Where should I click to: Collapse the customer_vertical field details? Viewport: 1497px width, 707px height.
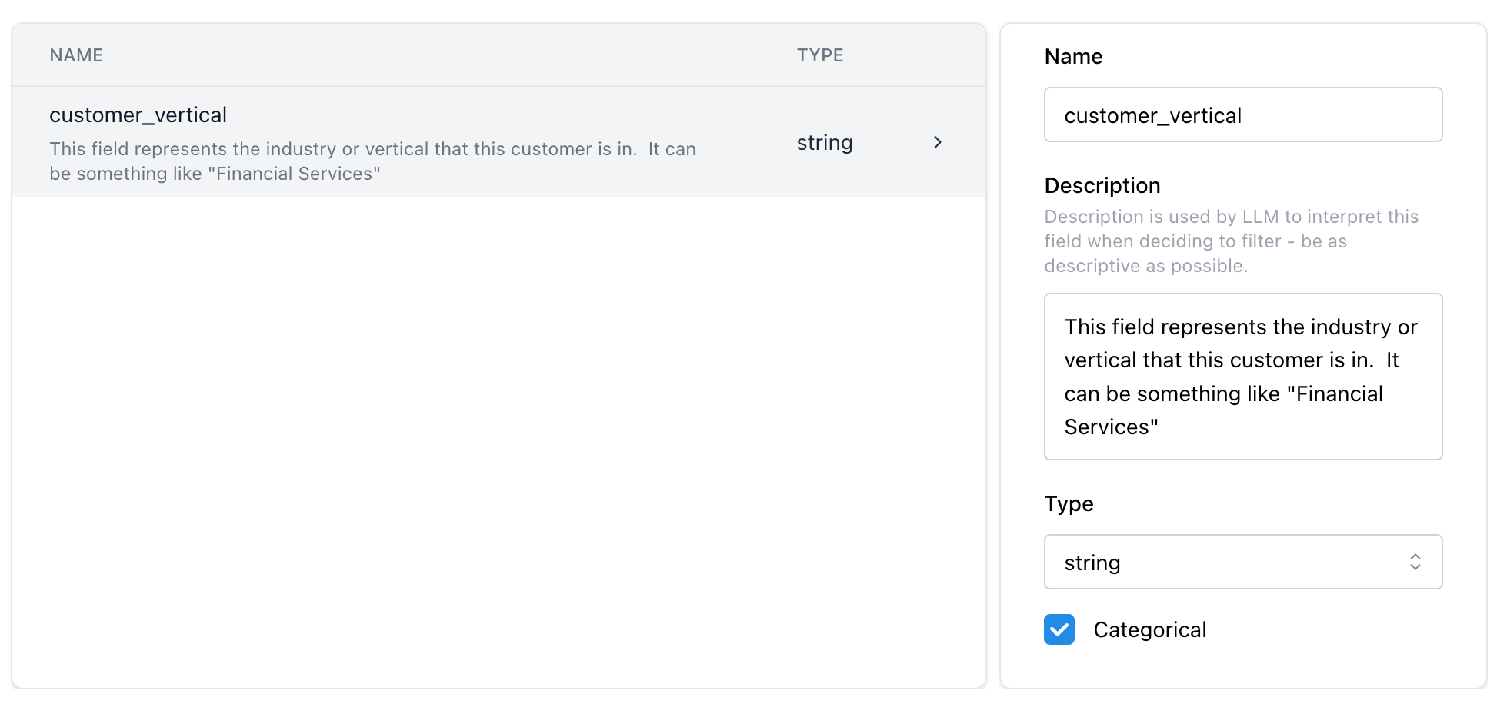coord(937,142)
